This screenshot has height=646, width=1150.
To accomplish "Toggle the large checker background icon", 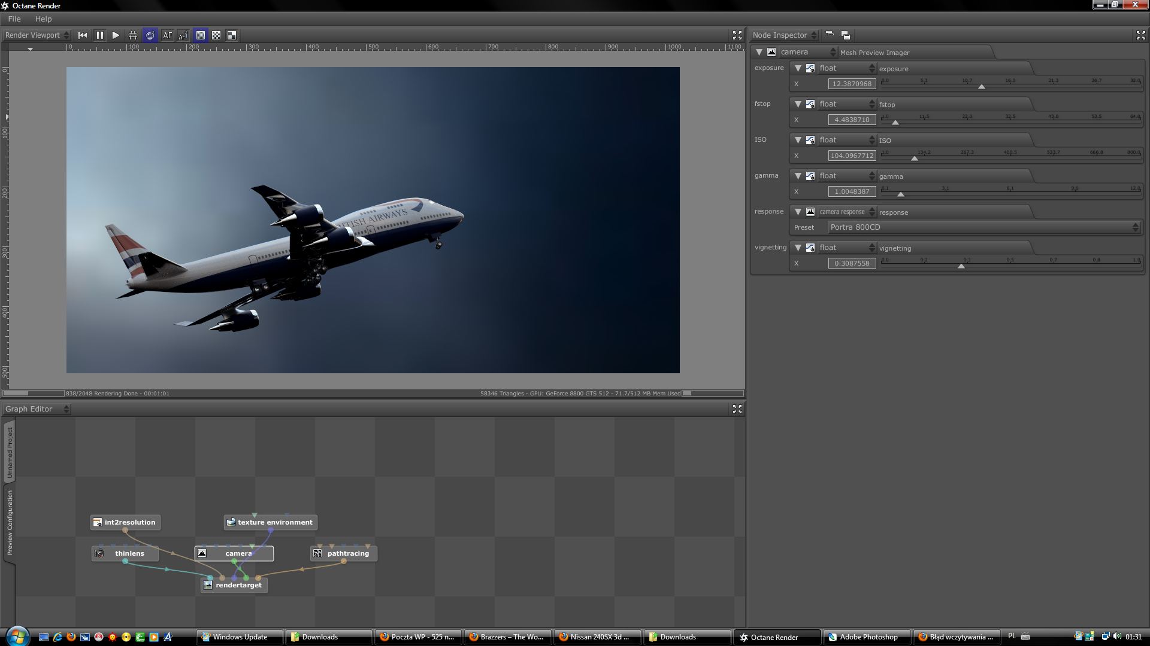I will 232,35.
